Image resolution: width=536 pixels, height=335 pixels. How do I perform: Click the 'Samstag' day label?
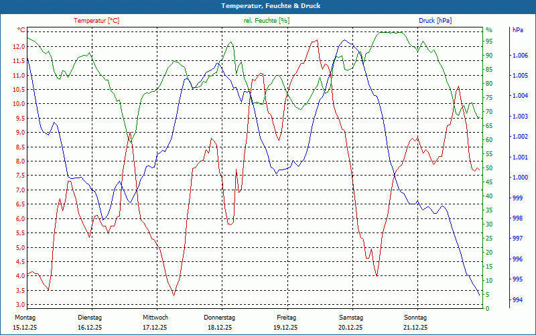[x=351, y=318]
